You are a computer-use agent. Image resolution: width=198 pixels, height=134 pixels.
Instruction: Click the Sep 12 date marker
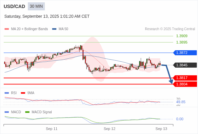109,129
